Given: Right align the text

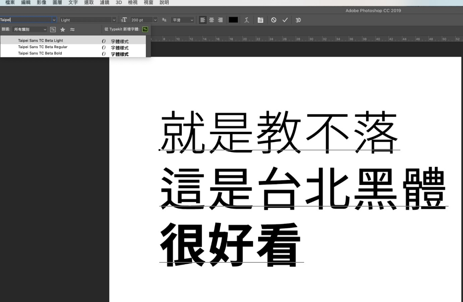Looking at the screenshot, I should point(220,20).
